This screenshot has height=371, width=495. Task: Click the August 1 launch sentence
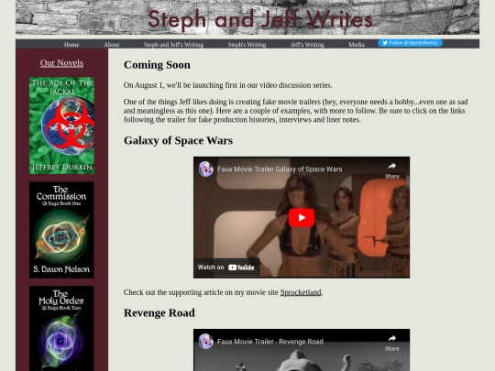click(x=227, y=85)
